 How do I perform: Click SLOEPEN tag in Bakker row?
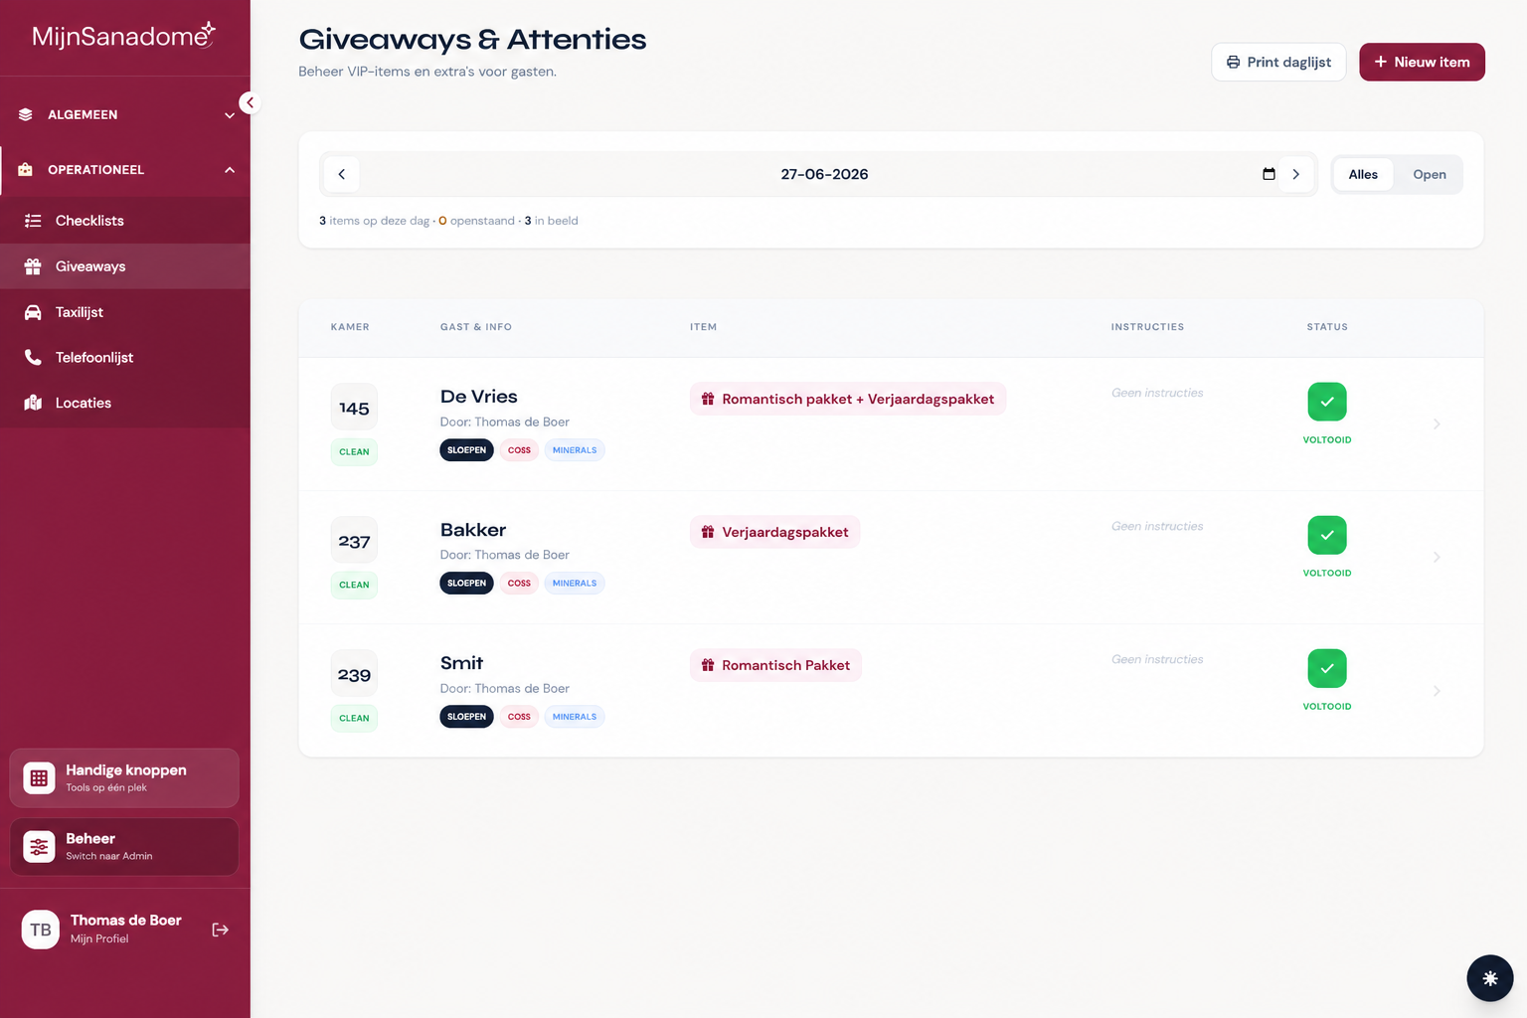466,584
